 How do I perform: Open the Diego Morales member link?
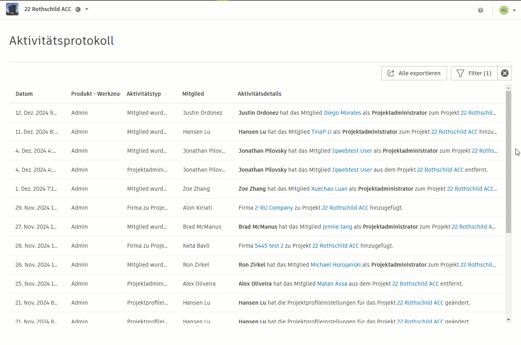click(x=342, y=113)
